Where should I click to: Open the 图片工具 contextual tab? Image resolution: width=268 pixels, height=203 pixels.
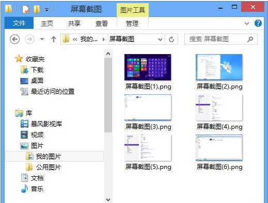click(133, 10)
